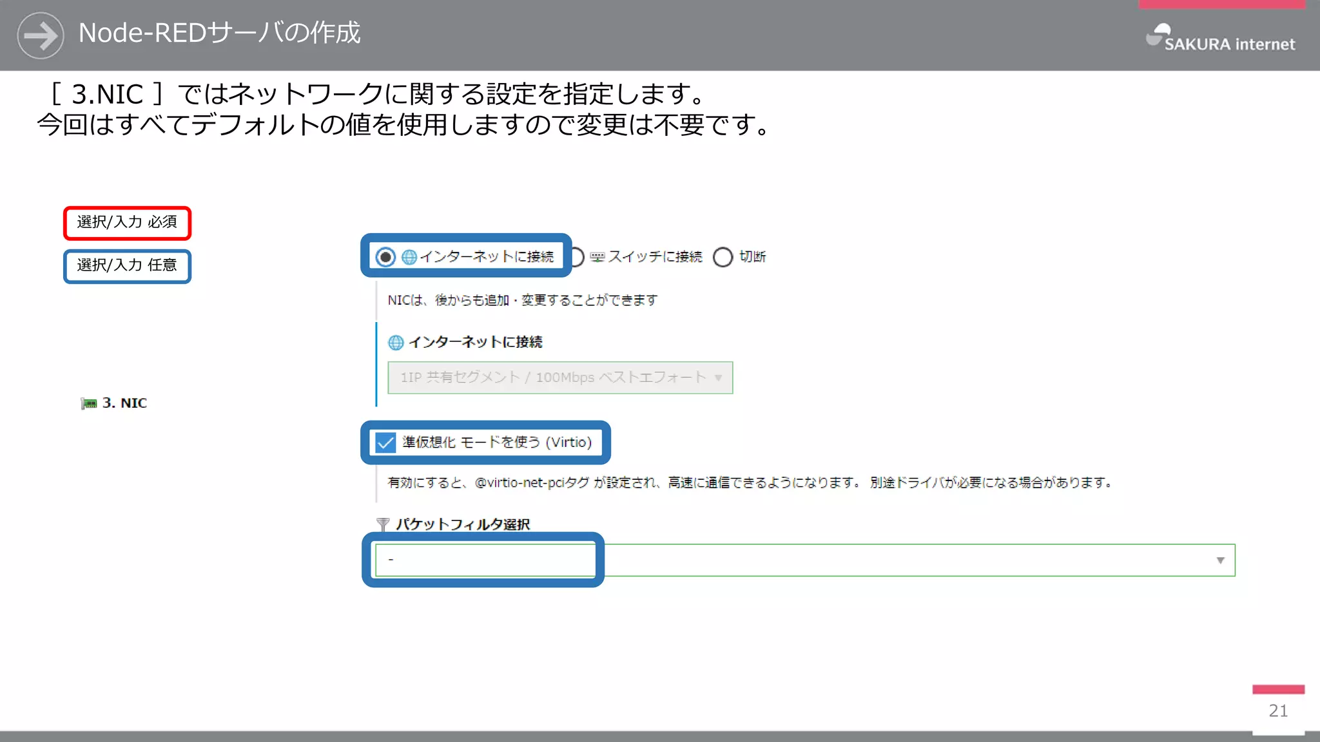Screen dimensions: 1320x742
Task: Click the virtio-net-pci description text
Action: click(x=750, y=482)
